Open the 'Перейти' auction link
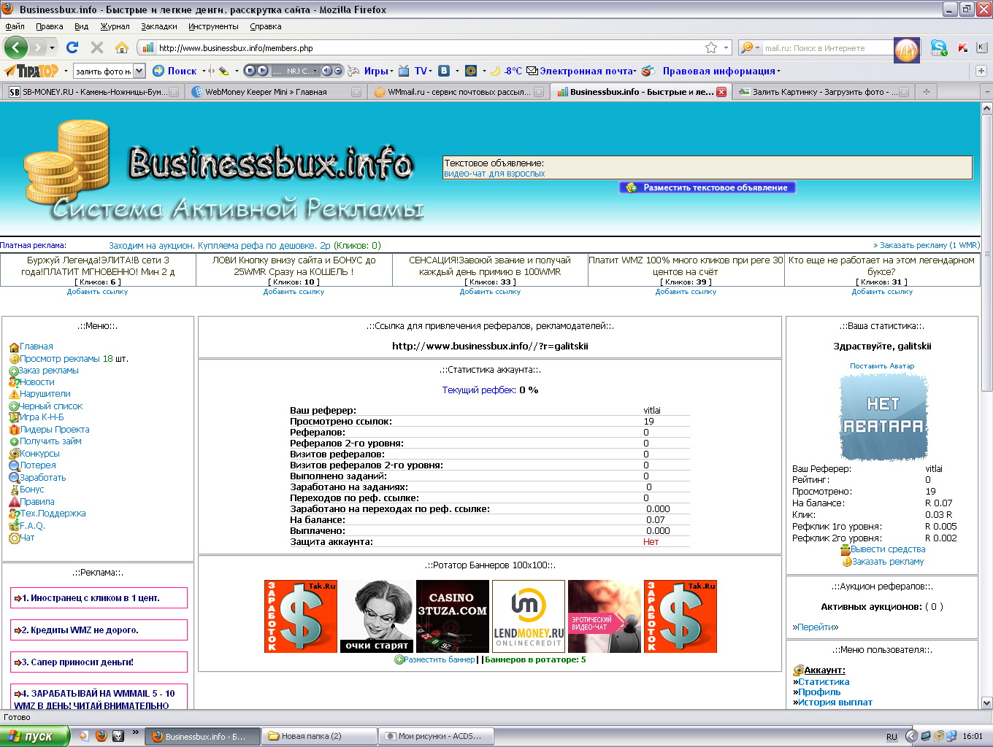This screenshot has width=993, height=747. [816, 627]
